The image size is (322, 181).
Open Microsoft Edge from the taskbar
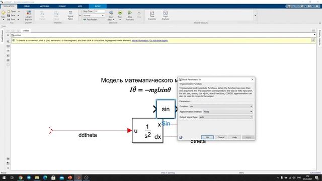point(45,177)
